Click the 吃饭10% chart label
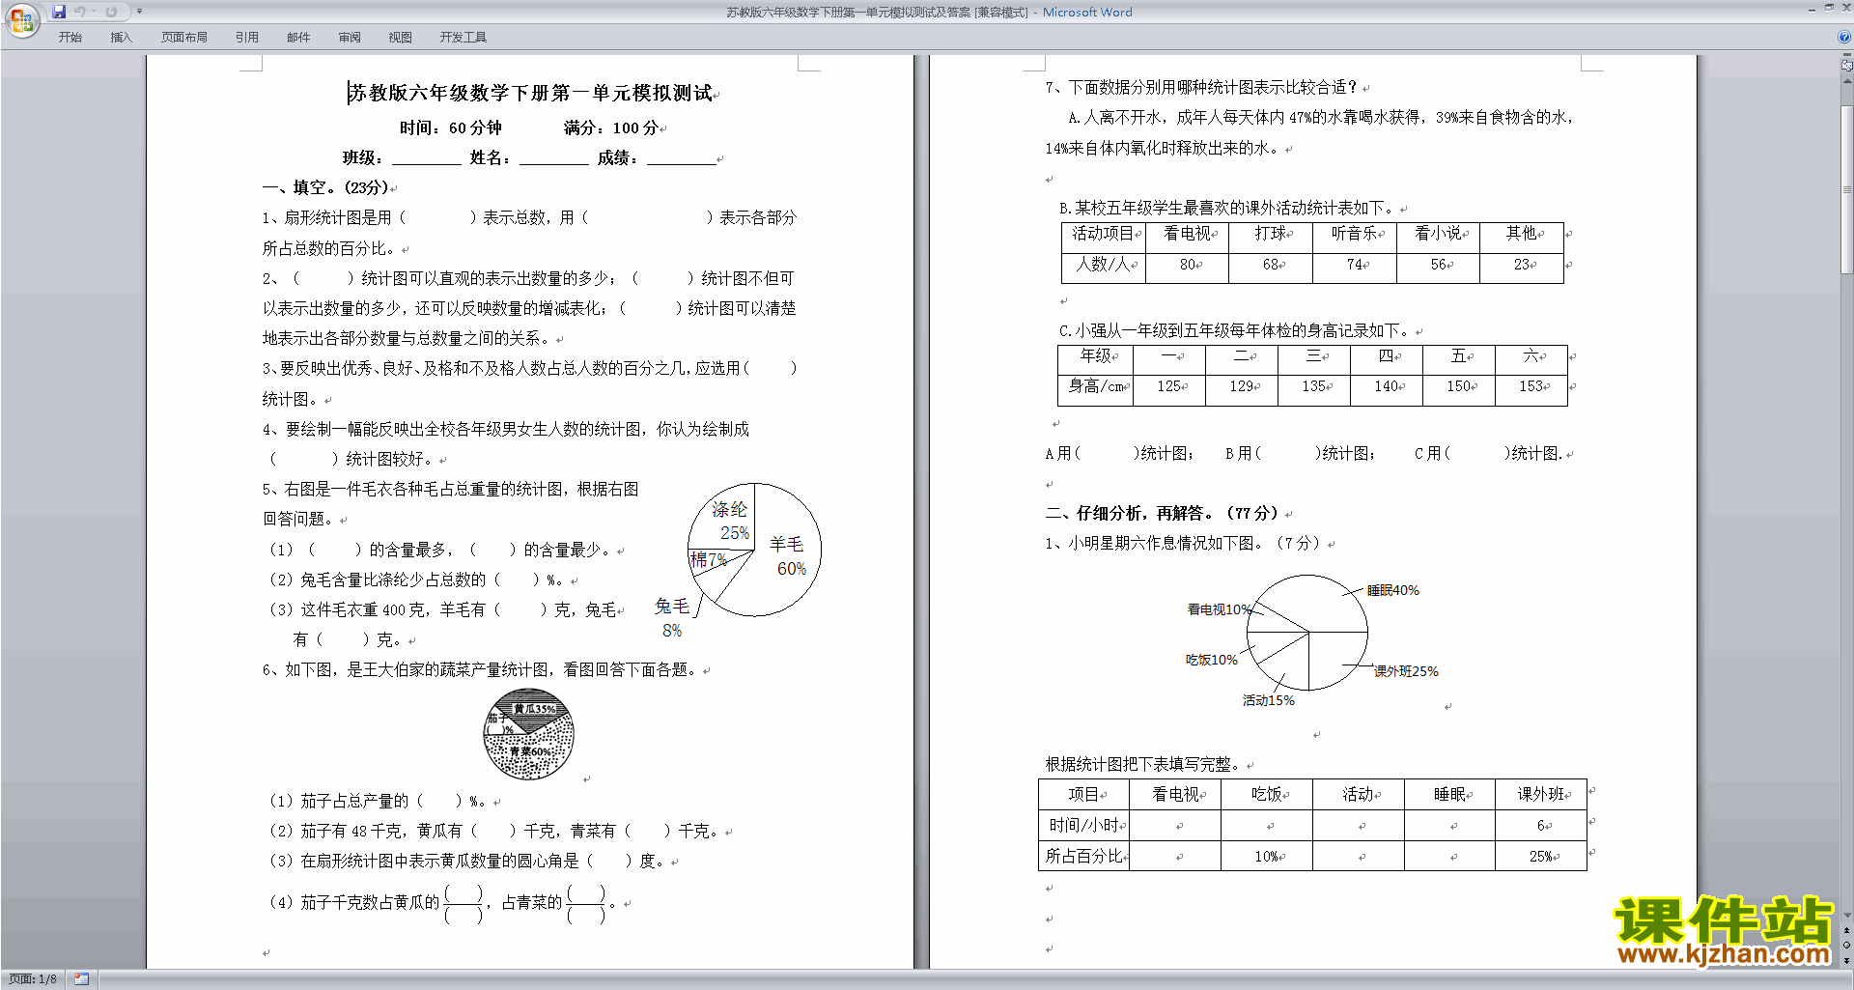Screen dimensions: 1854x990 [x=1211, y=660]
